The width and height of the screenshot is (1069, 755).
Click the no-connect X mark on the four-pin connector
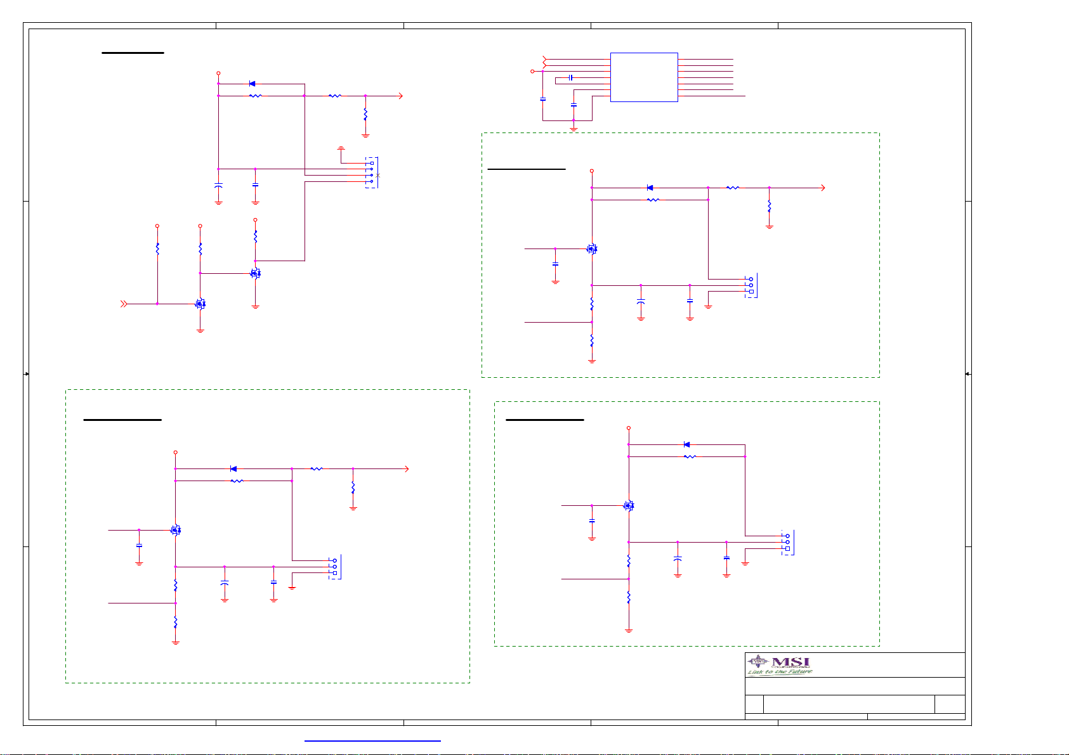point(378,175)
